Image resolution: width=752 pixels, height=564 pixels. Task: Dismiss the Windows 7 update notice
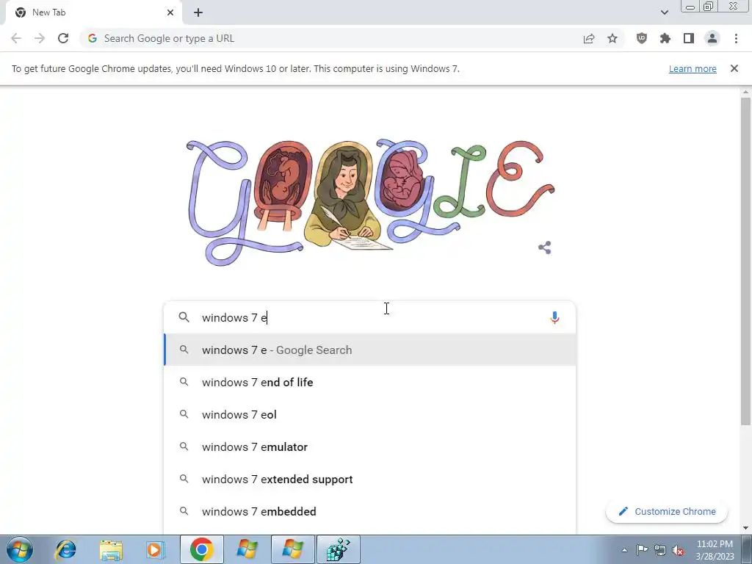point(734,68)
